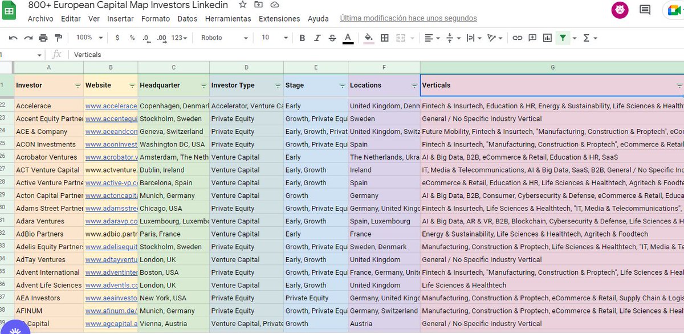Open the Datos menu

188,19
